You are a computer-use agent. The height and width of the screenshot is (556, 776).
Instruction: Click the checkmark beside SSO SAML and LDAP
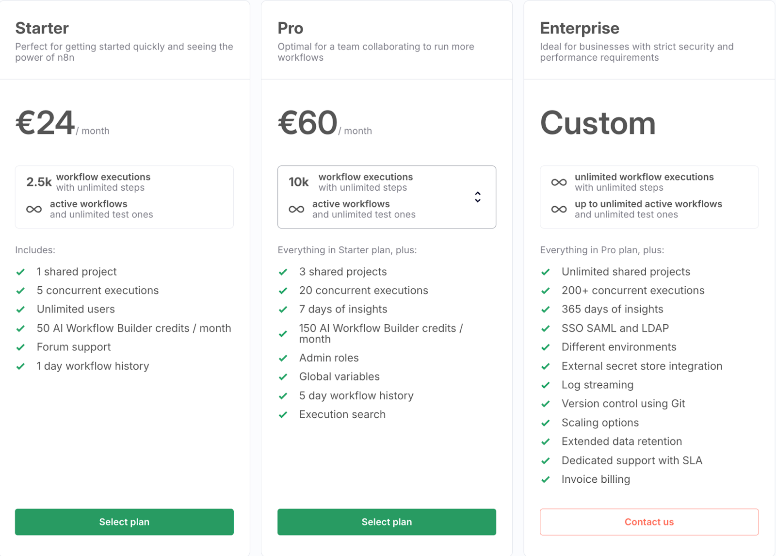click(546, 328)
